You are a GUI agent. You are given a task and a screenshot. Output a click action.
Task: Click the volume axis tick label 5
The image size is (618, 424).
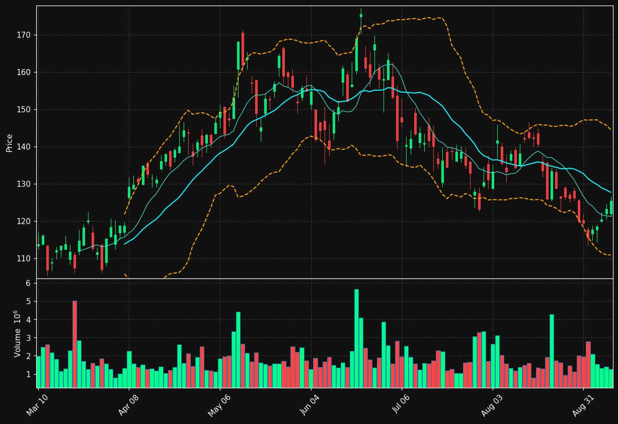coord(29,302)
